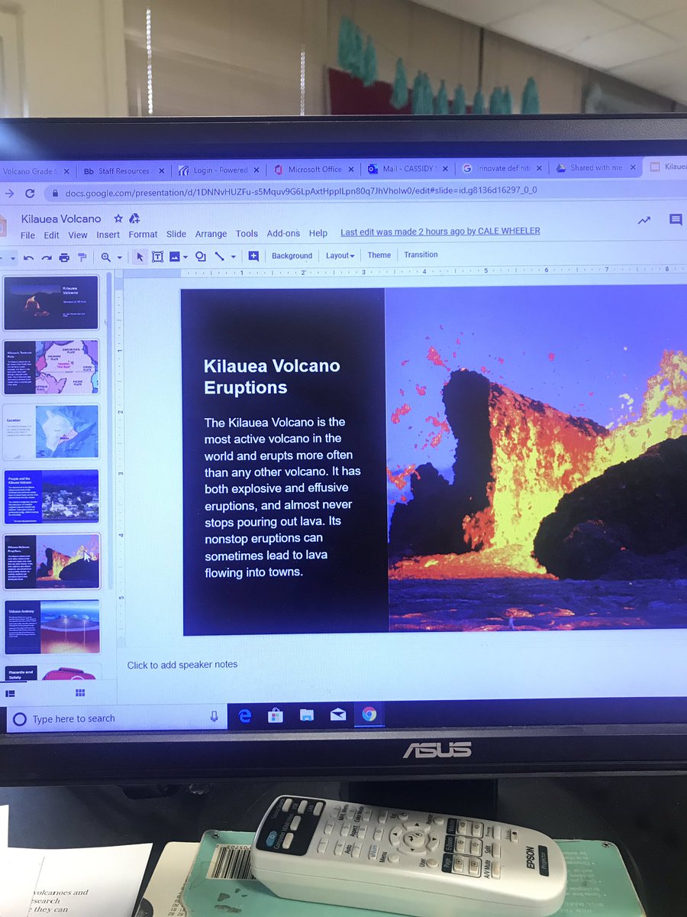Select the Line tool icon
The image size is (687, 917).
pyautogui.click(x=220, y=257)
